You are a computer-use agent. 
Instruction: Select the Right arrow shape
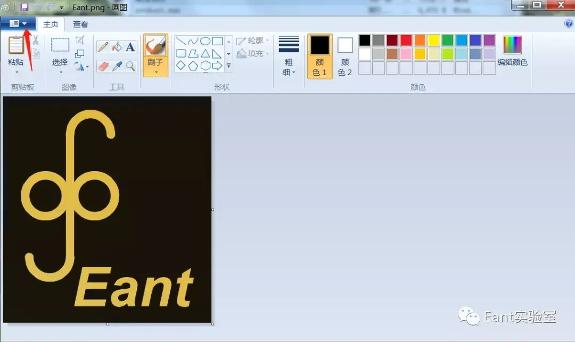coord(217,66)
